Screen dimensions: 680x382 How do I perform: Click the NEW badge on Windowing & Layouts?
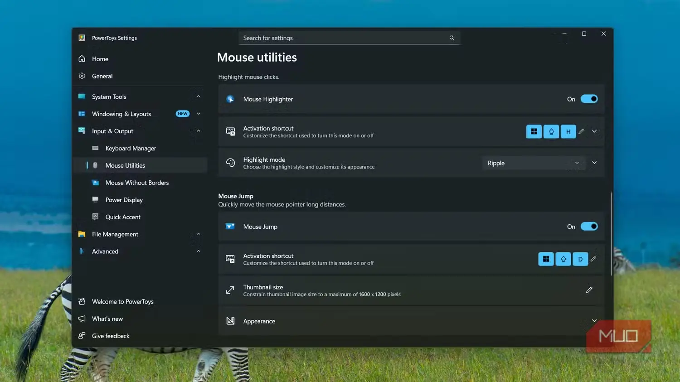pos(183,114)
